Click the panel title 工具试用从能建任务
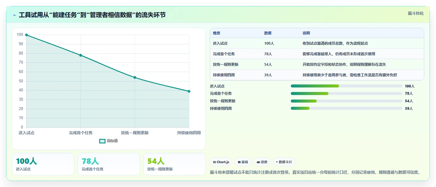436x187 pixels. (x=92, y=15)
